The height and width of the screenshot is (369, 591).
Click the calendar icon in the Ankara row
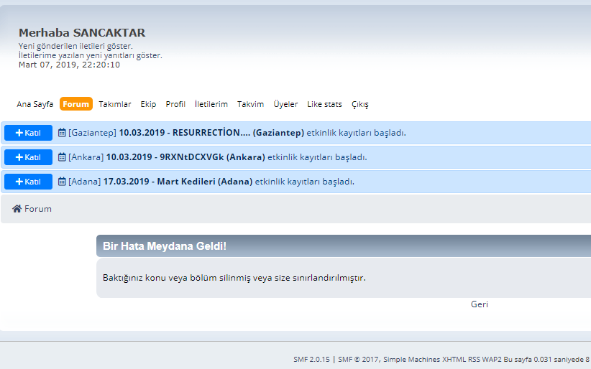62,157
